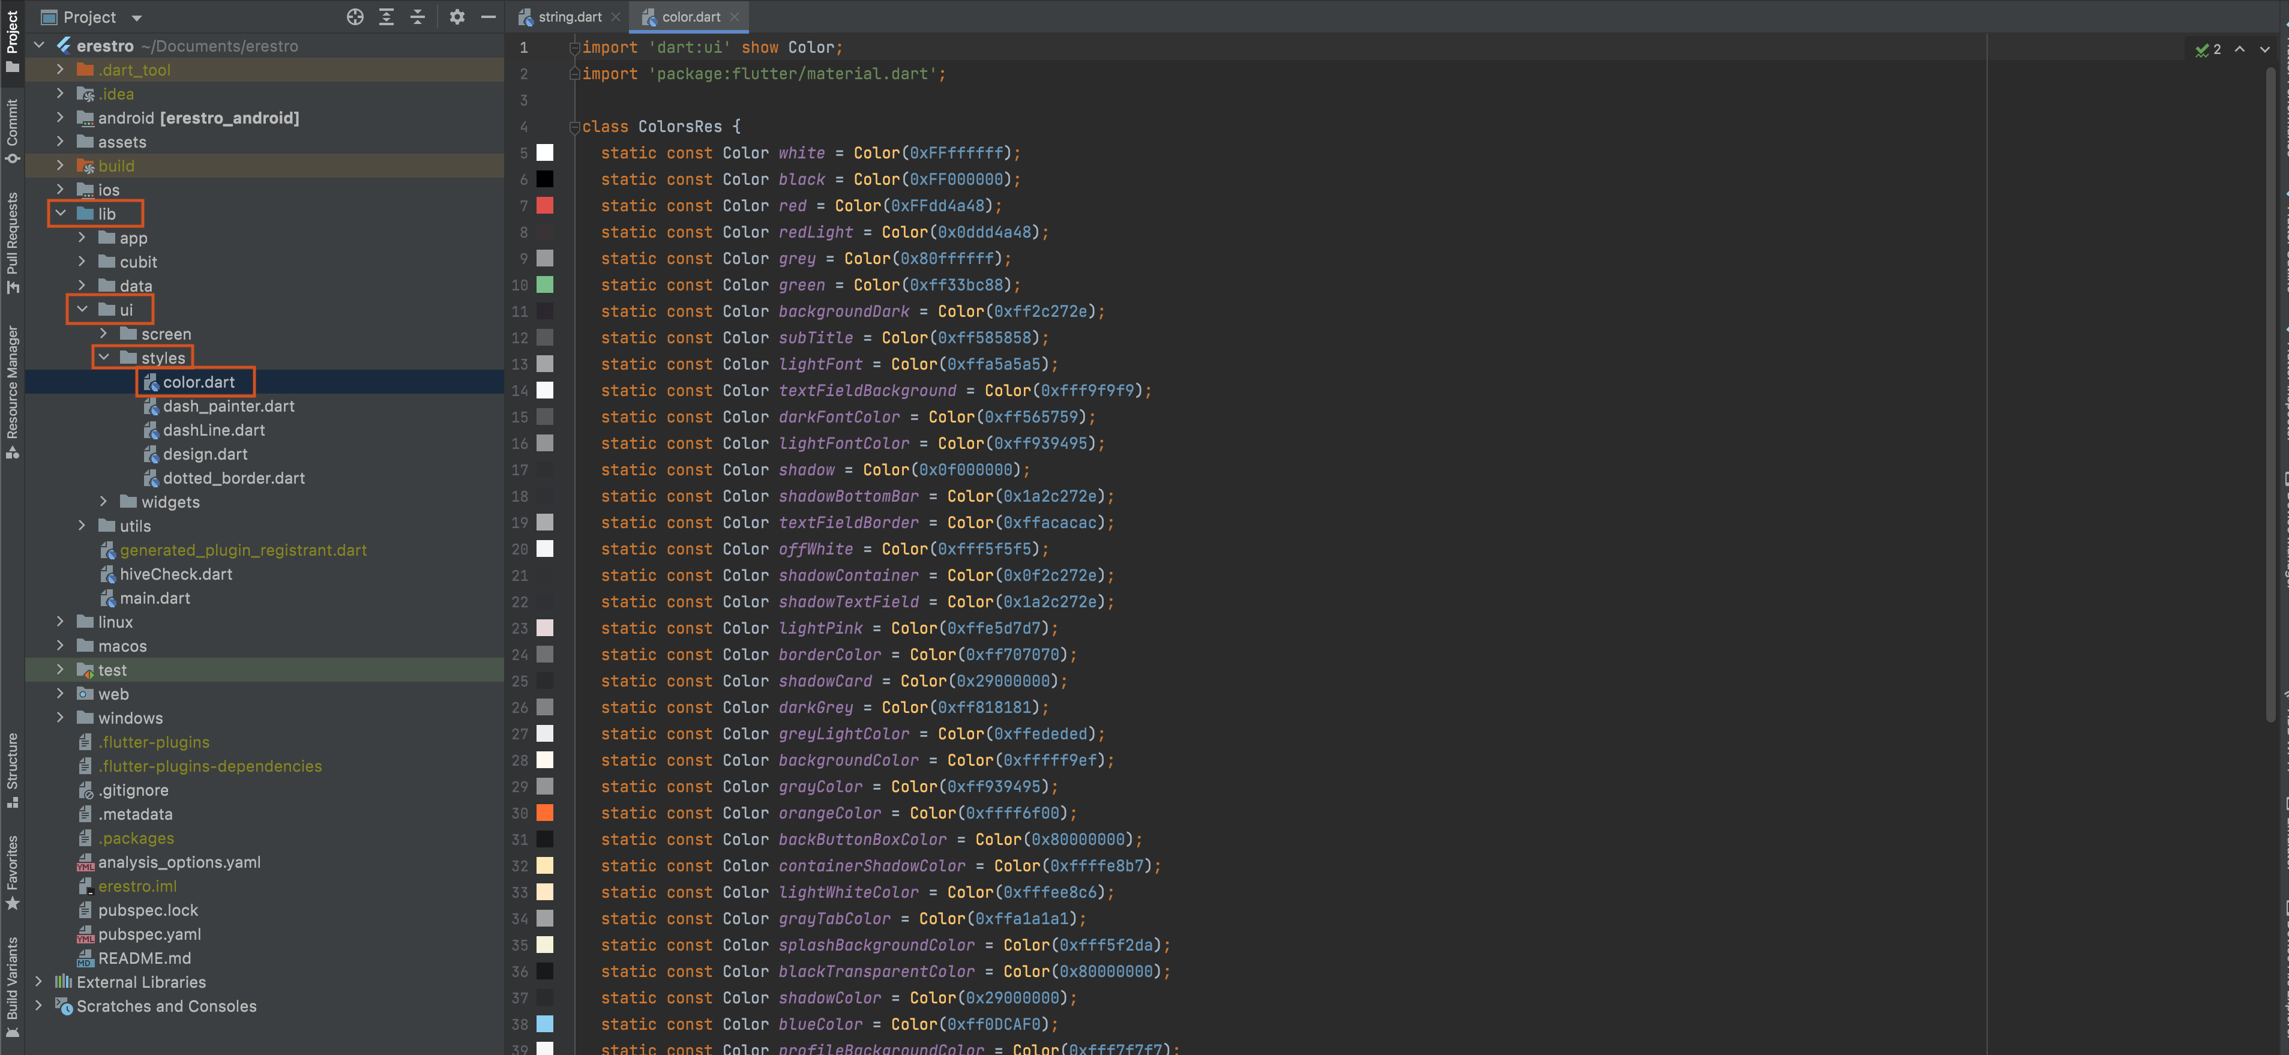Viewport: 2289px width, 1055px height.
Task: Close the string.dart tab
Action: point(616,17)
